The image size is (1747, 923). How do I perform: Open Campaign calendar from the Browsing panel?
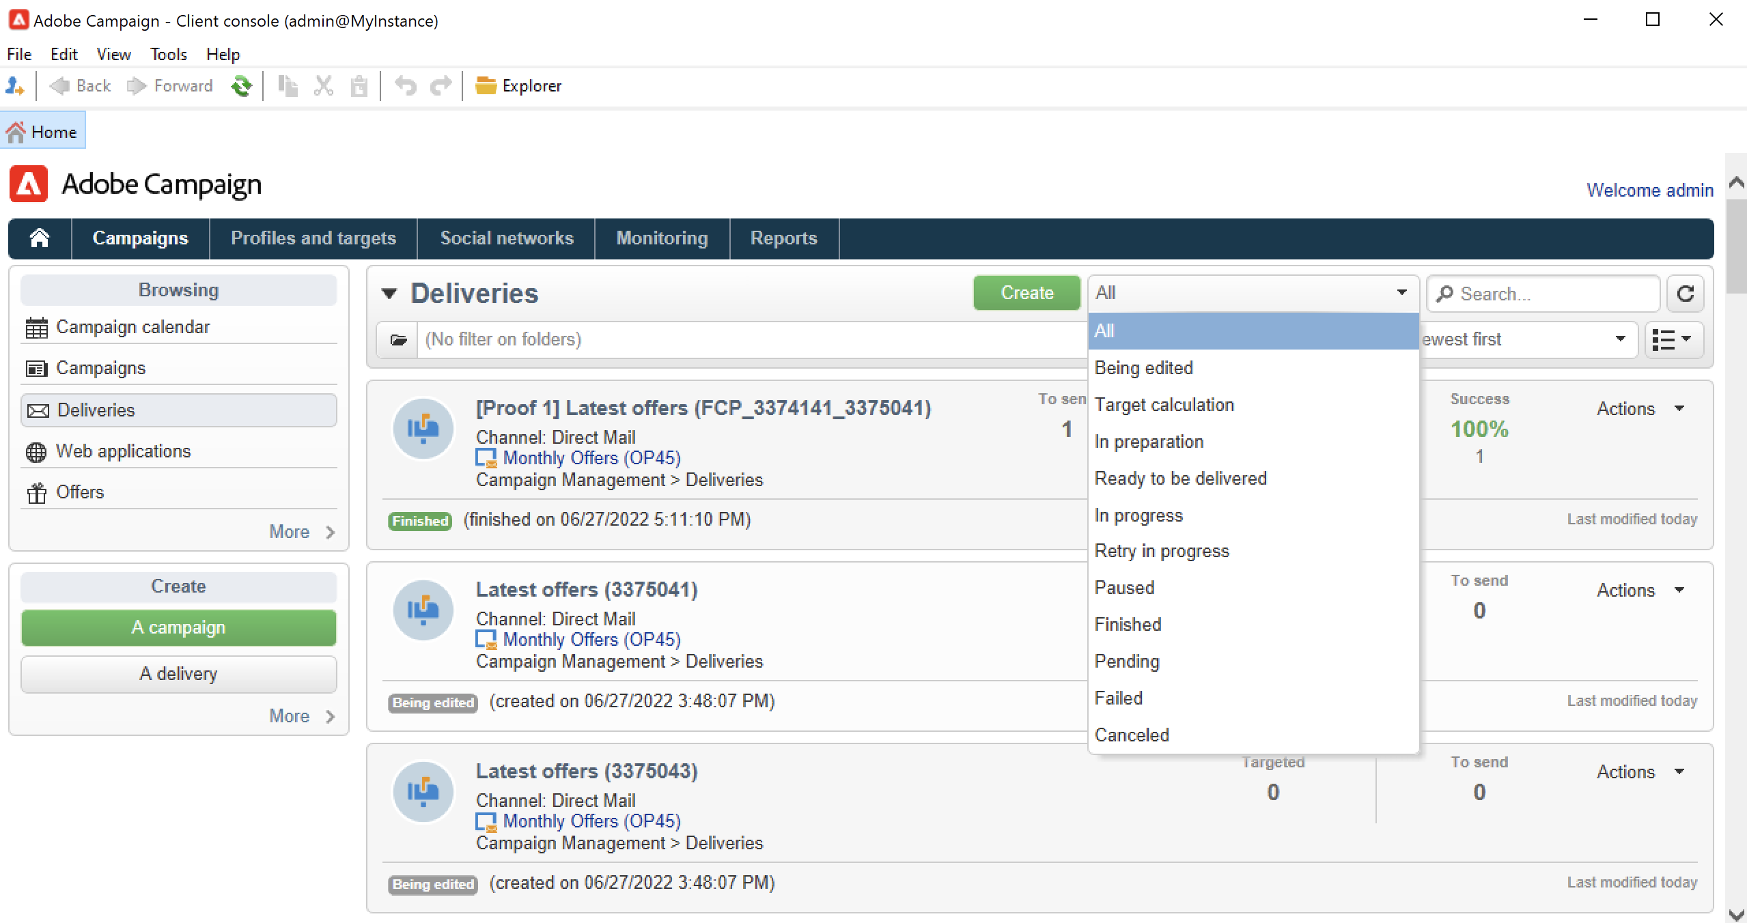pos(132,327)
